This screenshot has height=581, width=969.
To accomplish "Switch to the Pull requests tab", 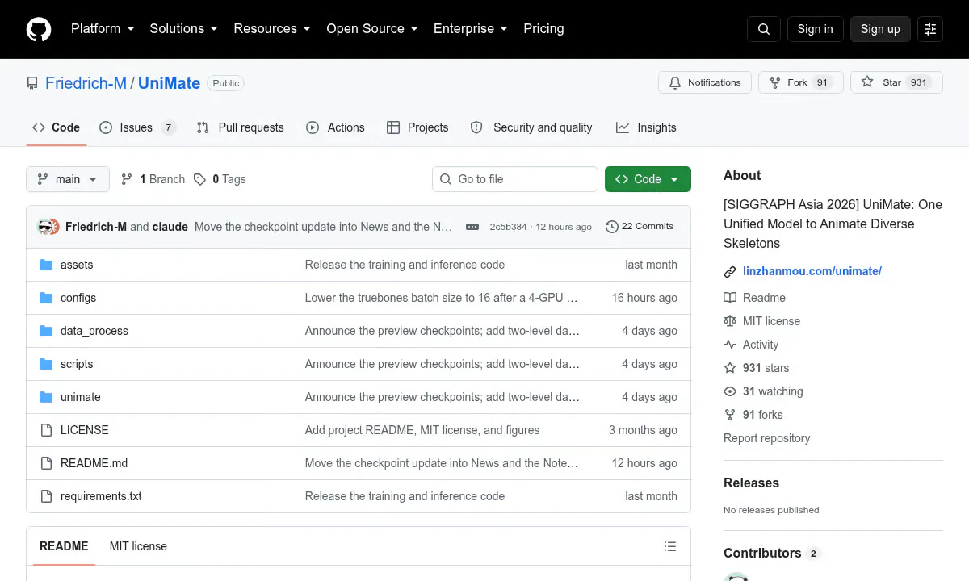I will pos(241,127).
